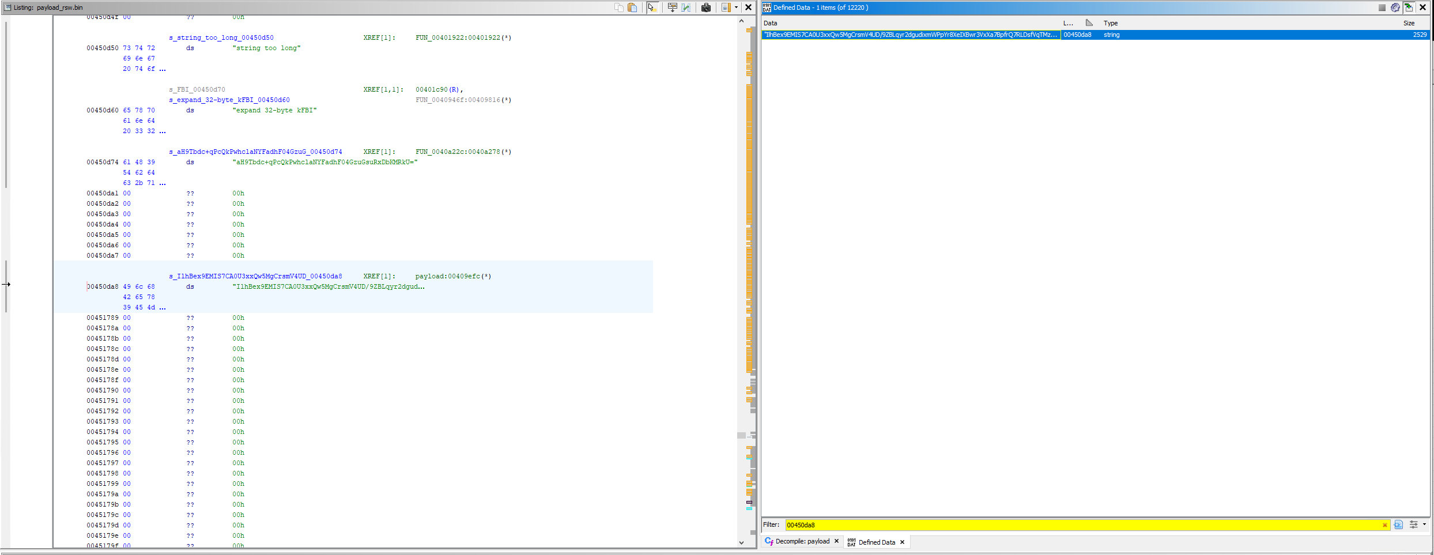The image size is (1434, 555).
Task: Click Listing scrollbar down arrow
Action: (741, 542)
